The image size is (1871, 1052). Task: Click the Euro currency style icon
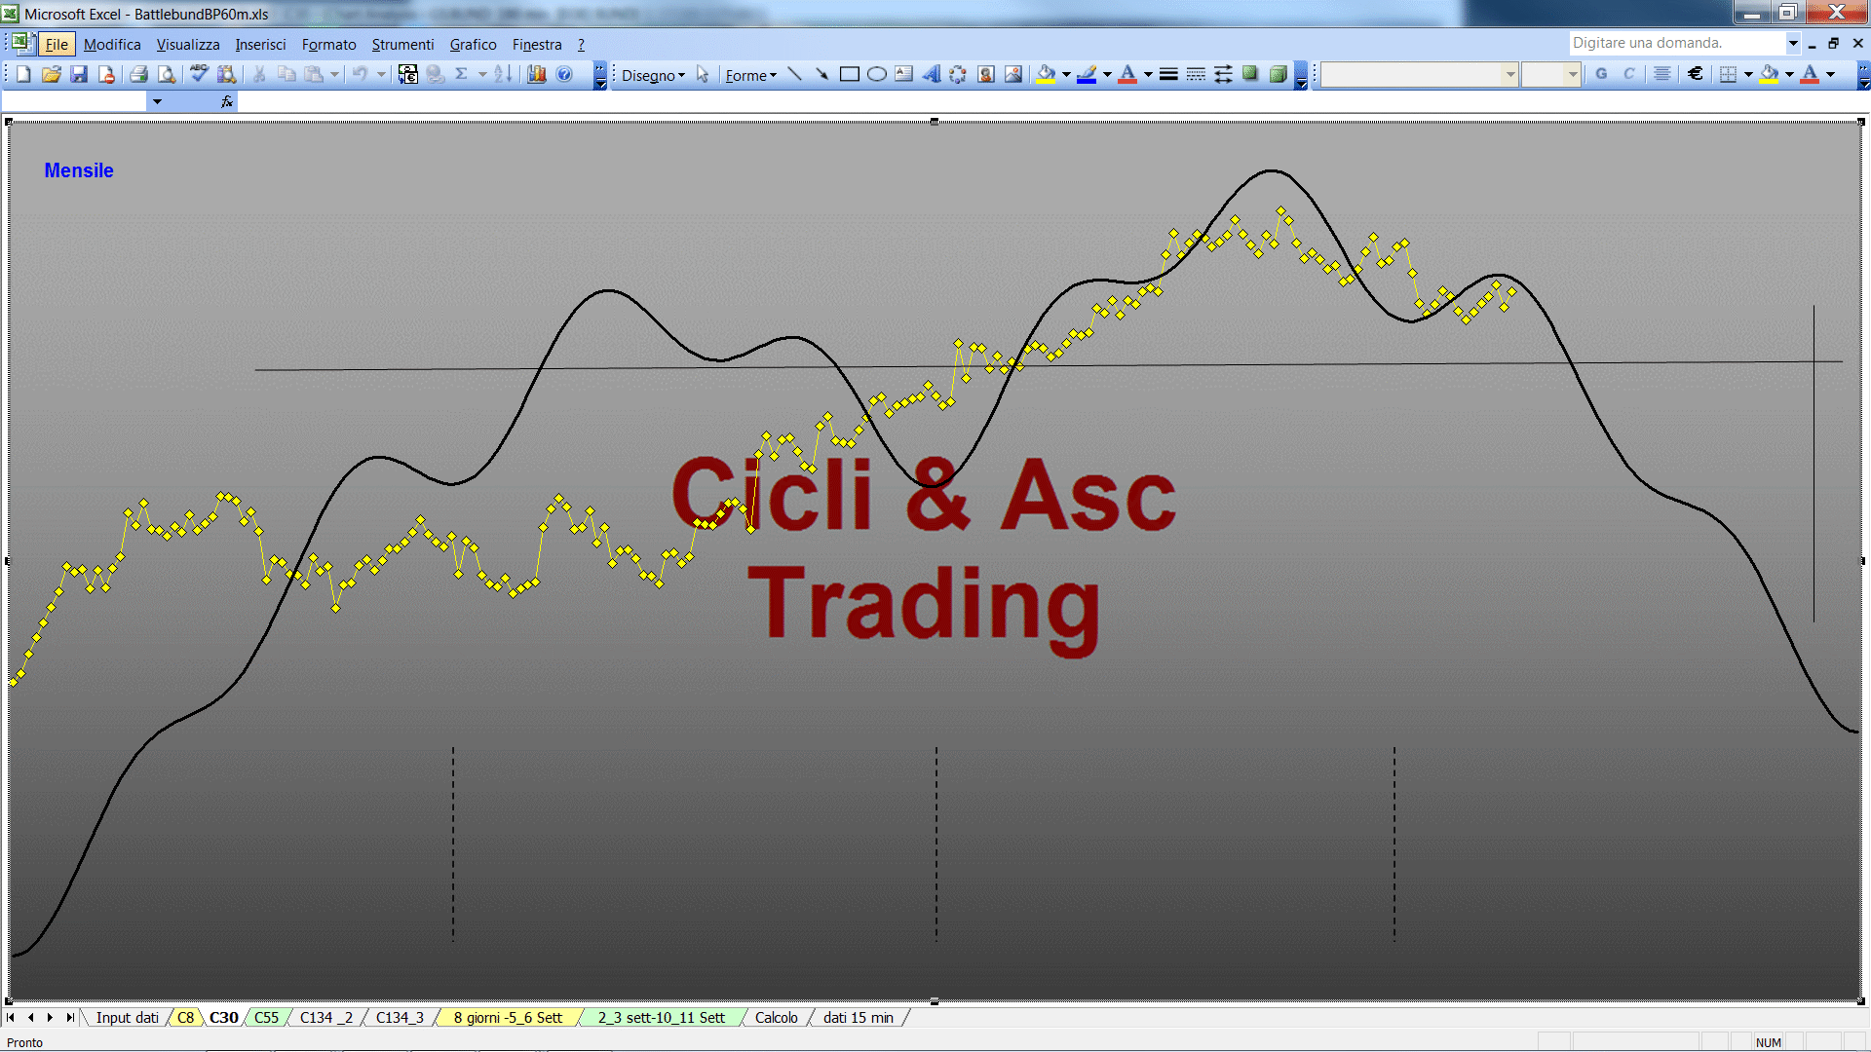(1696, 74)
